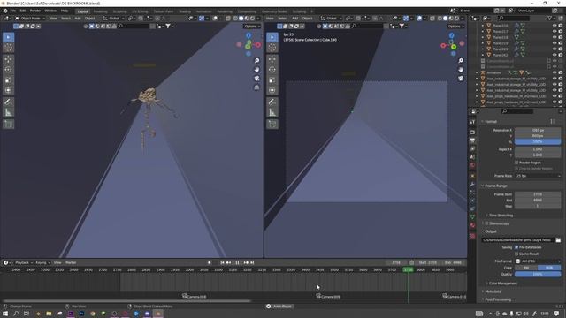Screen dimensions: 566x318
Task: Toggle camera view icon in right viewport
Action: point(461,79)
